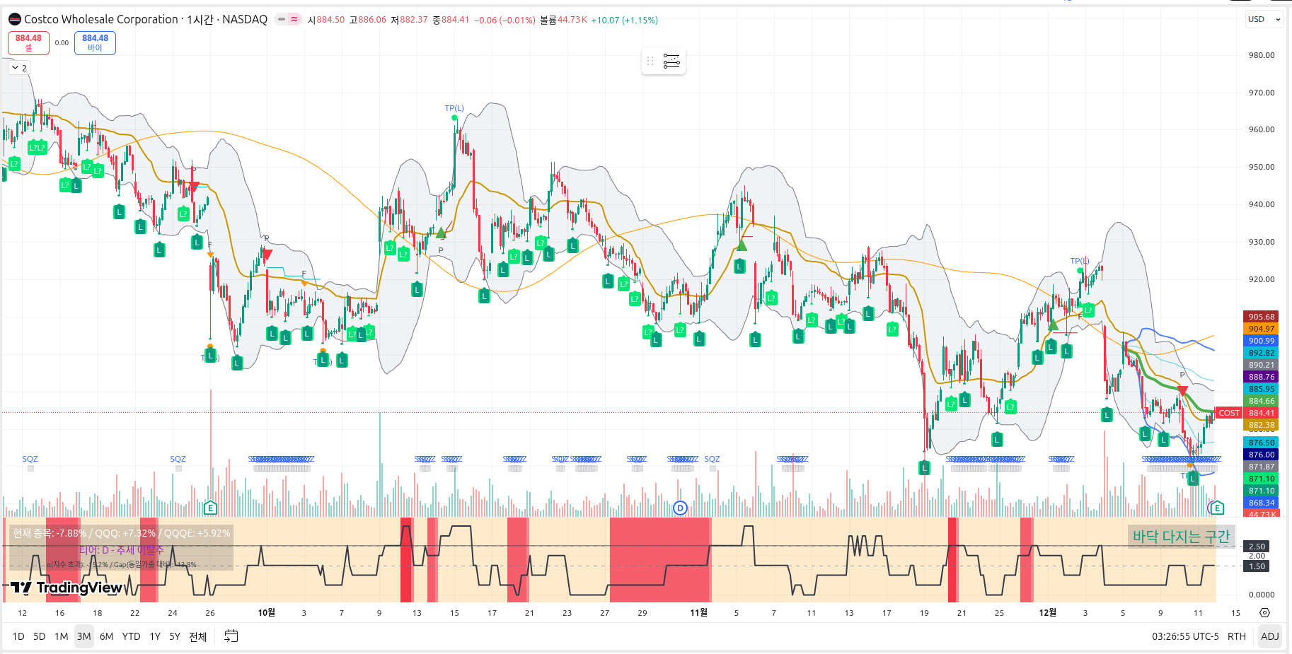This screenshot has width=1292, height=654.
Task: Click the 0.00 spread value between buy/sell
Action: (x=62, y=43)
